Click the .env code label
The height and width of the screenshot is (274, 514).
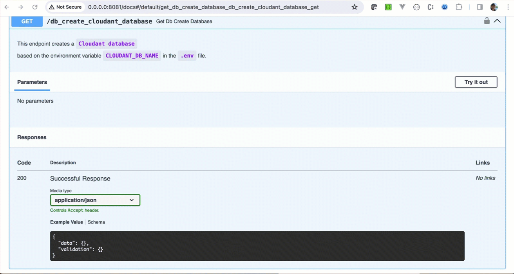[x=187, y=56]
